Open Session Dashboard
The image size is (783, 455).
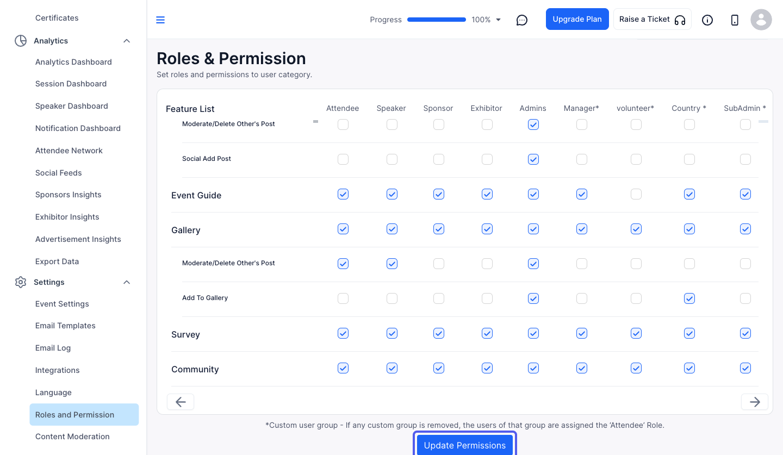(x=71, y=84)
